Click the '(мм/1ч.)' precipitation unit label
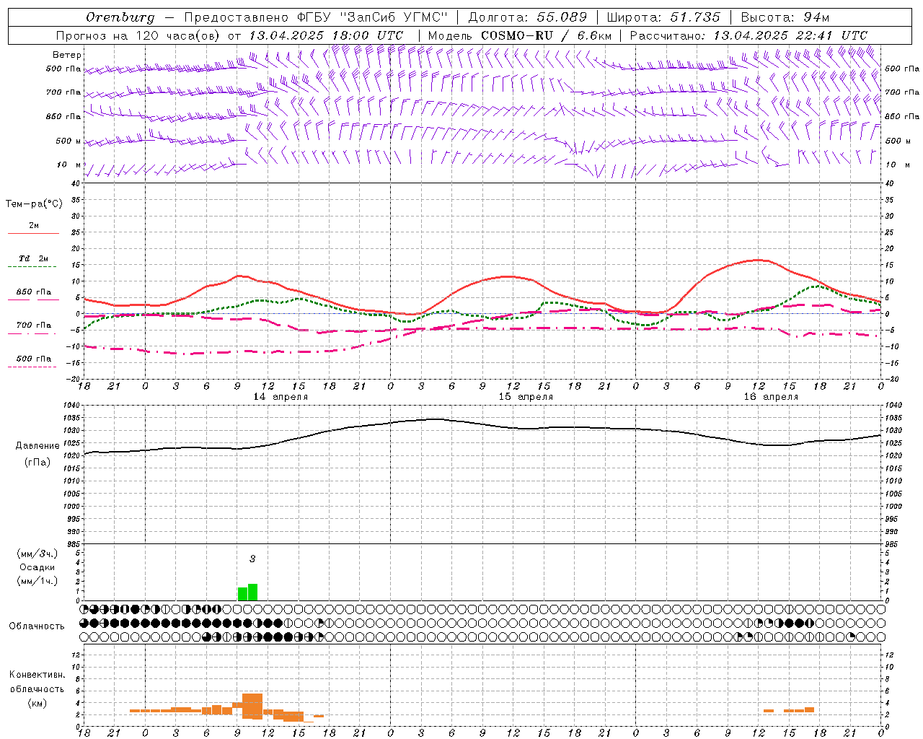 (37, 581)
